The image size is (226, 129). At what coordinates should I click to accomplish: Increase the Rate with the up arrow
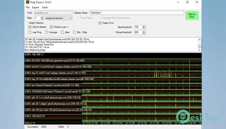[x=42, y=17]
